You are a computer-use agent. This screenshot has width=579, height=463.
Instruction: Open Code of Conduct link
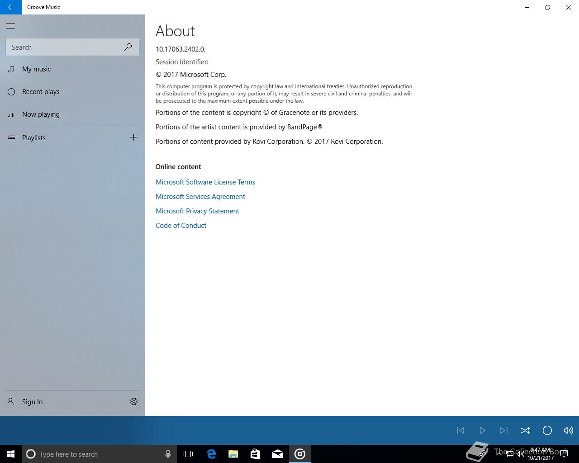(x=181, y=226)
